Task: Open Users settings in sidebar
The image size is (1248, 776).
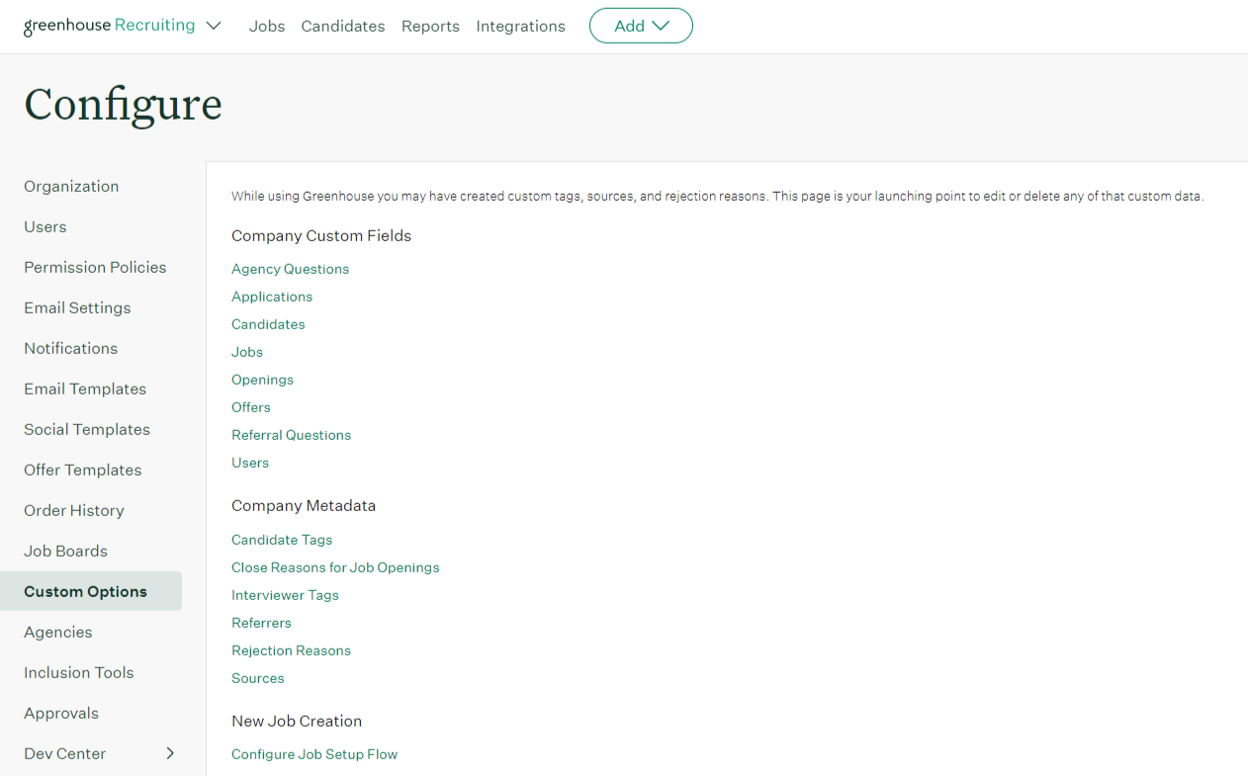Action: click(45, 226)
